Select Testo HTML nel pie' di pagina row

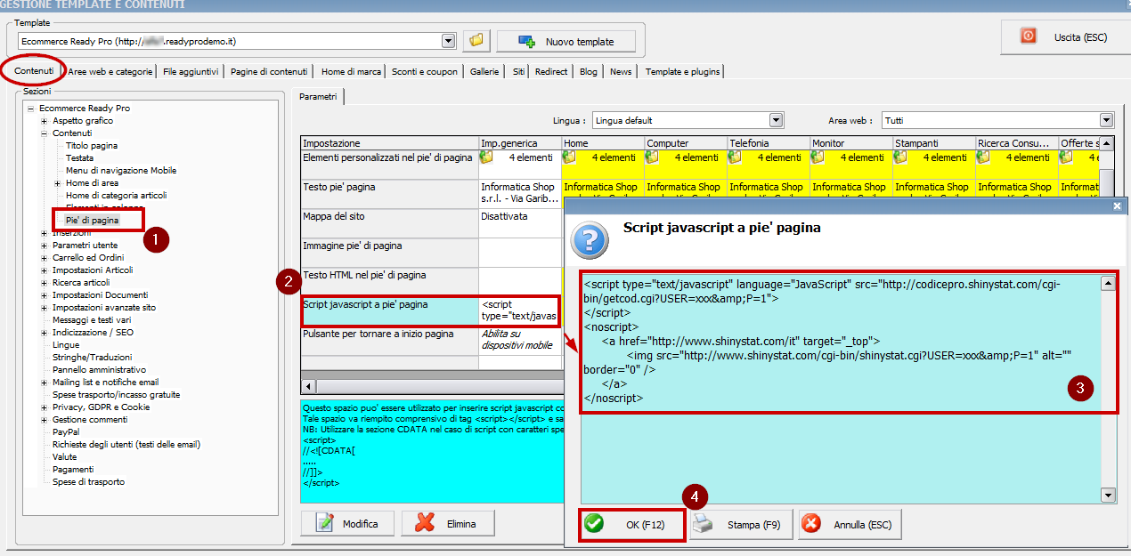(x=389, y=282)
